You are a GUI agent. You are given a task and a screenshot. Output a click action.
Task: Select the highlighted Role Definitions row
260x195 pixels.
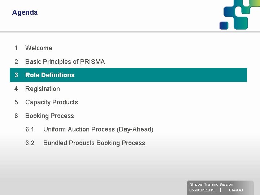point(128,75)
